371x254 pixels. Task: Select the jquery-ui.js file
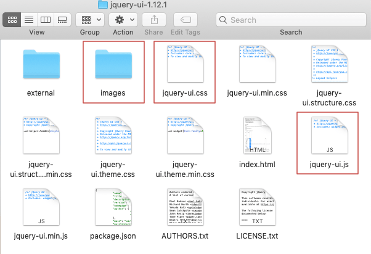coord(329,135)
